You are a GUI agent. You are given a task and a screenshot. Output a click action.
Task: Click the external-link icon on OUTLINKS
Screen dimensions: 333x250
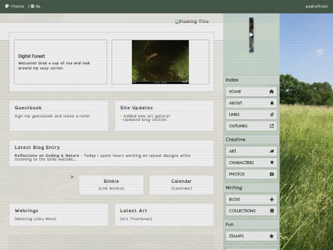click(271, 126)
